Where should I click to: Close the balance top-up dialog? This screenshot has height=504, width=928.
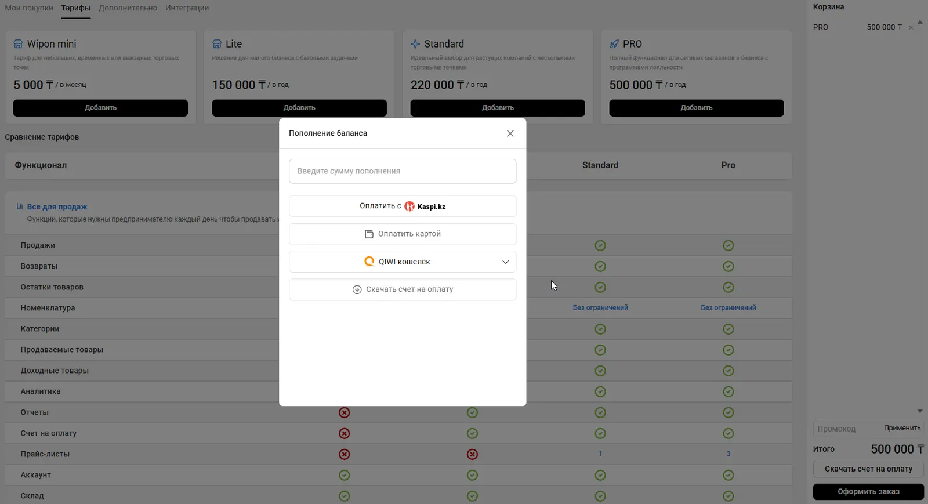(510, 133)
